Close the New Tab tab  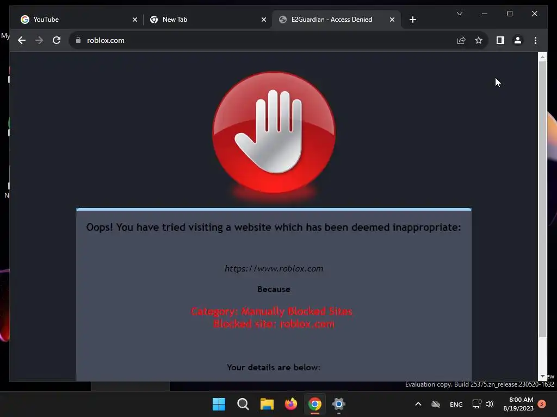[x=264, y=20]
